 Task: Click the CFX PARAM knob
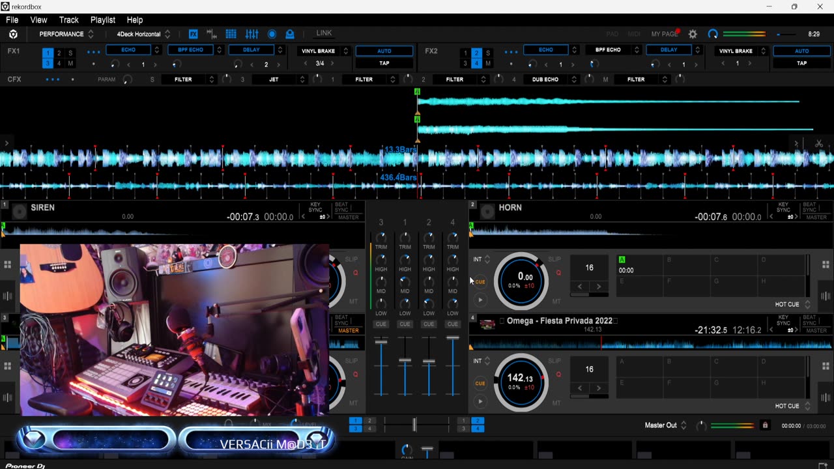(x=127, y=79)
